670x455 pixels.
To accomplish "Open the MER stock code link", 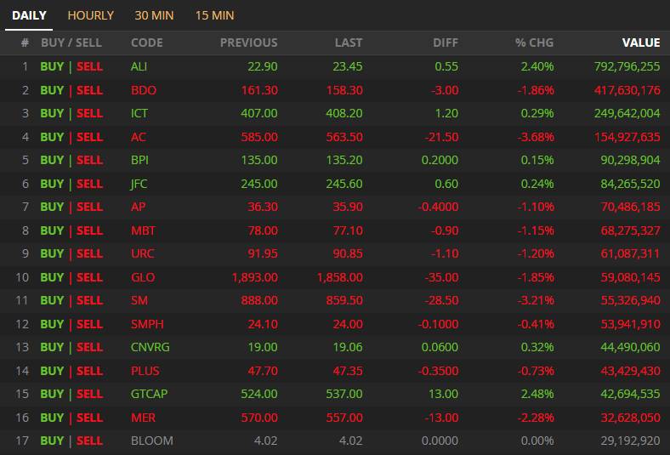I will point(143,418).
